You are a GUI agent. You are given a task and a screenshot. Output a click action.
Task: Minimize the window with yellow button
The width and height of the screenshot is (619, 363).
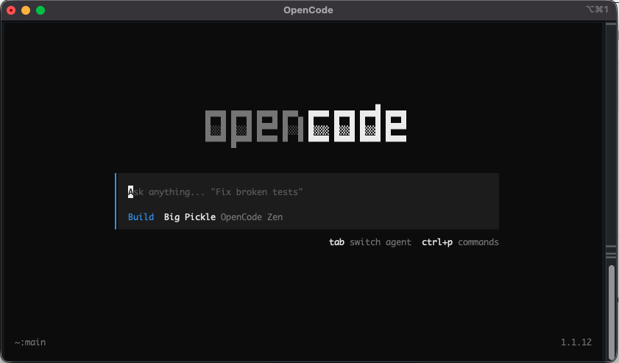point(26,10)
